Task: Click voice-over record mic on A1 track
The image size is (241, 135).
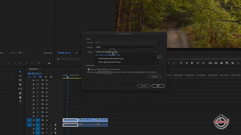Action: tap(55, 125)
